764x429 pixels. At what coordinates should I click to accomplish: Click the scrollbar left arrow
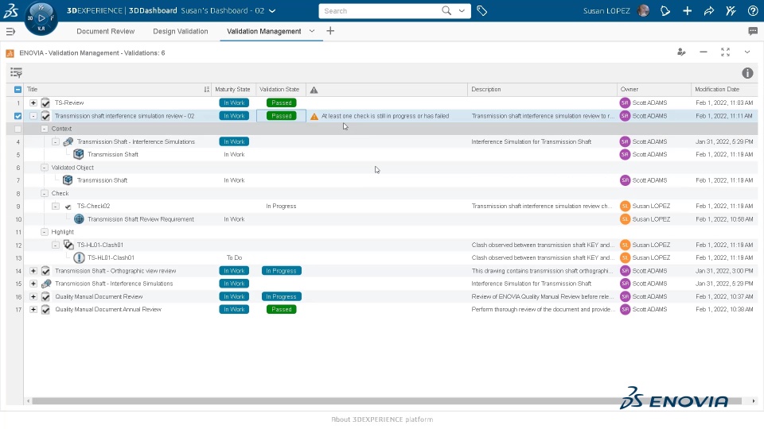(x=29, y=401)
